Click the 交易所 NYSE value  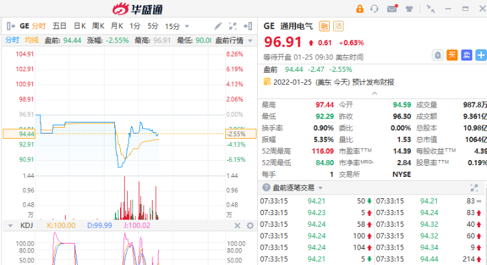(401, 174)
